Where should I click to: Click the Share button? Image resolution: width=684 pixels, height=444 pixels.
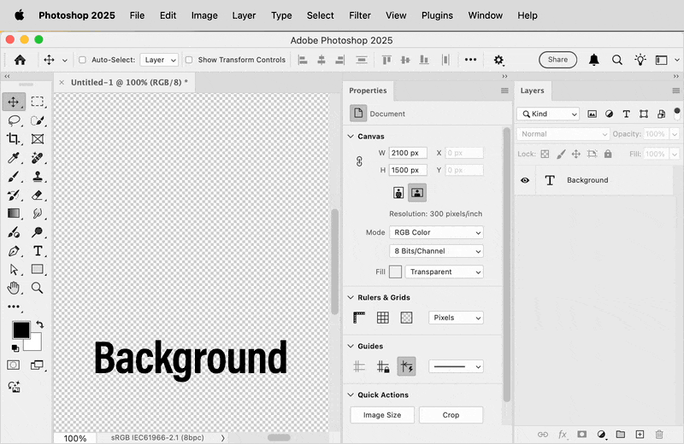(557, 60)
